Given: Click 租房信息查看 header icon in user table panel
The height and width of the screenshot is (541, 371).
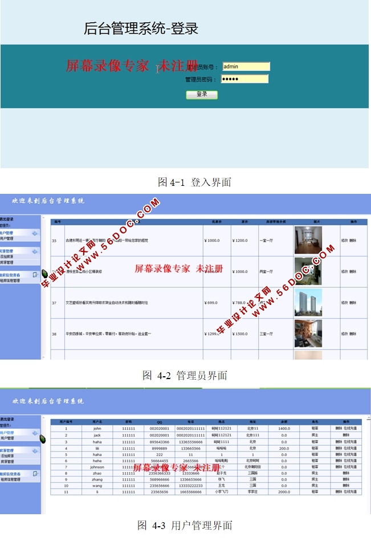Looking at the screenshot, I should click(35, 474).
